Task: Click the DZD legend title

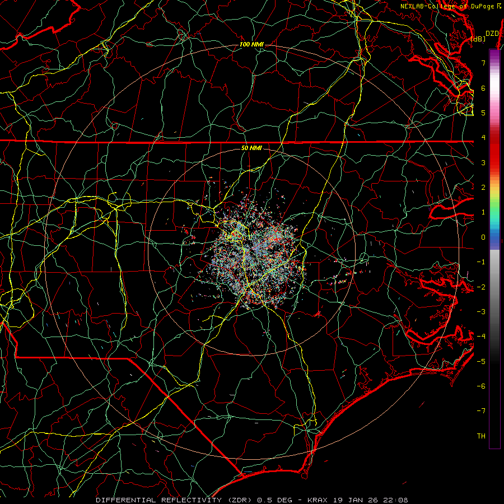Action: [492, 34]
